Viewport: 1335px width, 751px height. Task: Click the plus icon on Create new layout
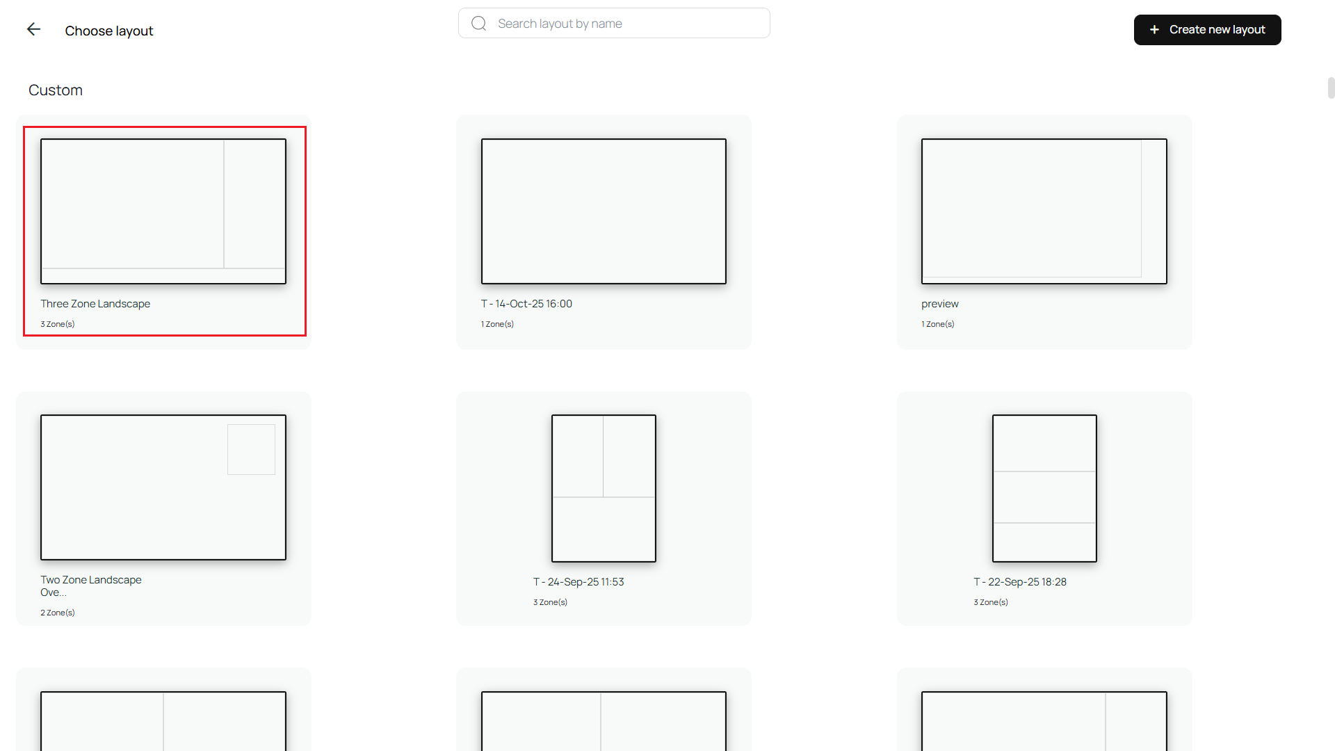[x=1155, y=29]
